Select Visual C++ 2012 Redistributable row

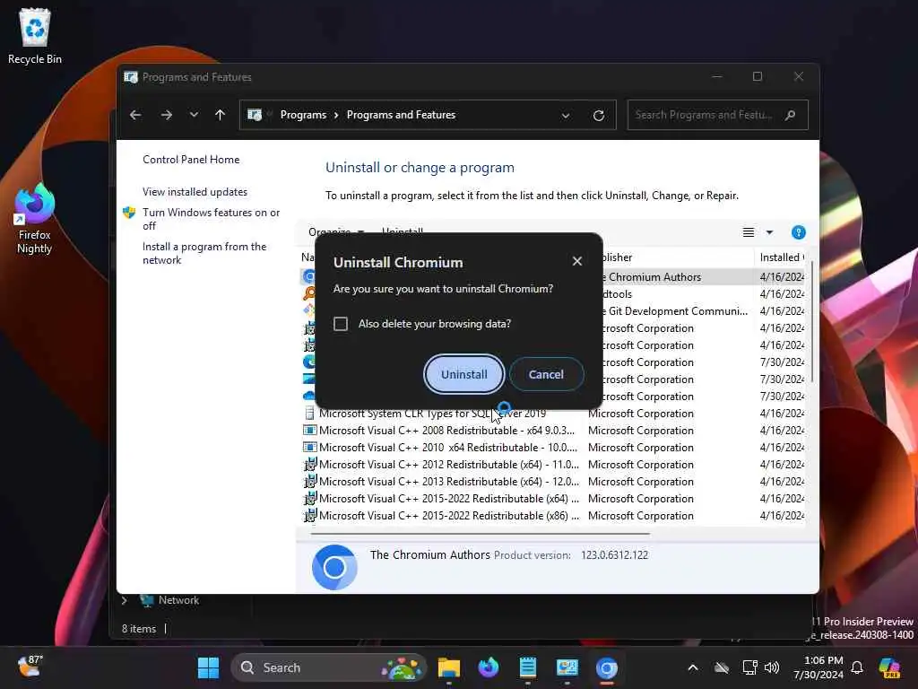tap(448, 465)
